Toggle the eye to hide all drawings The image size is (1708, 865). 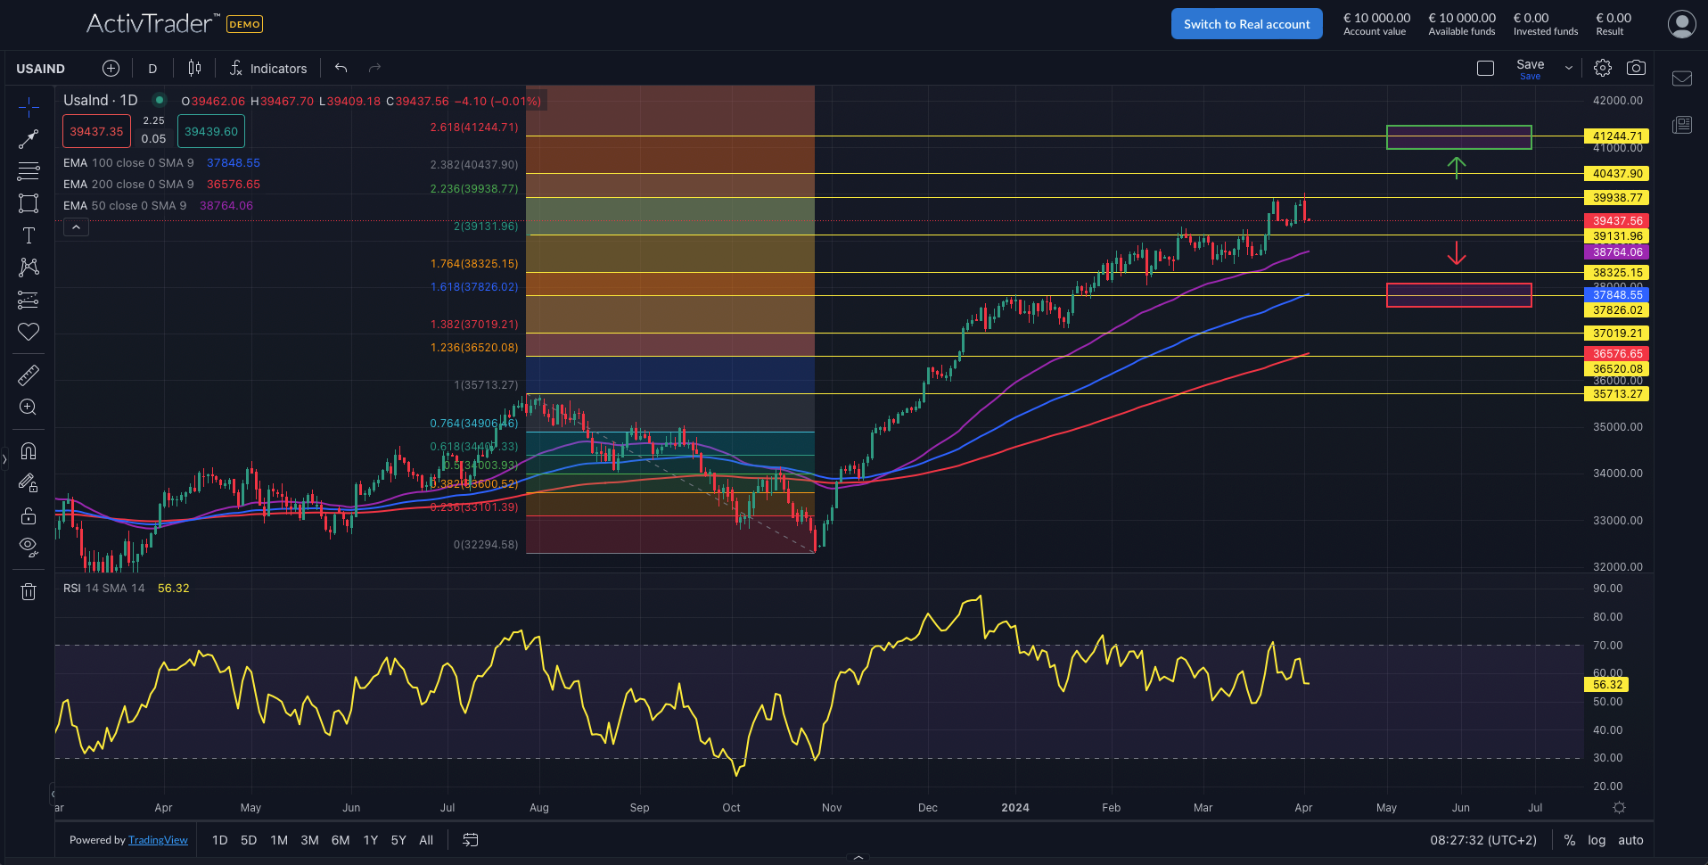point(29,547)
